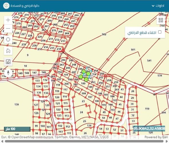This screenshot has height=143, width=169.
Task: Click parcel number 54
Action: coord(101,129)
